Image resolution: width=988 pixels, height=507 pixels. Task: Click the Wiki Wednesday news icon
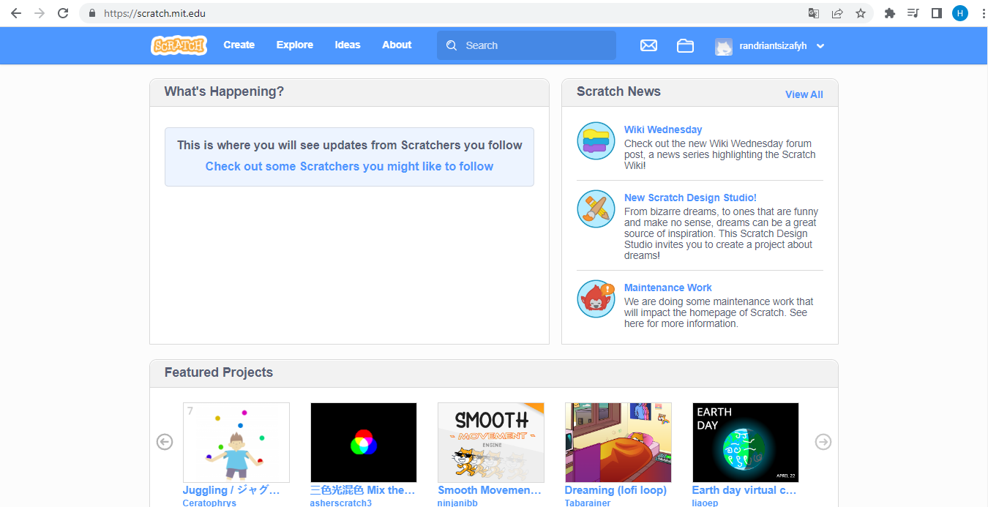pos(596,140)
